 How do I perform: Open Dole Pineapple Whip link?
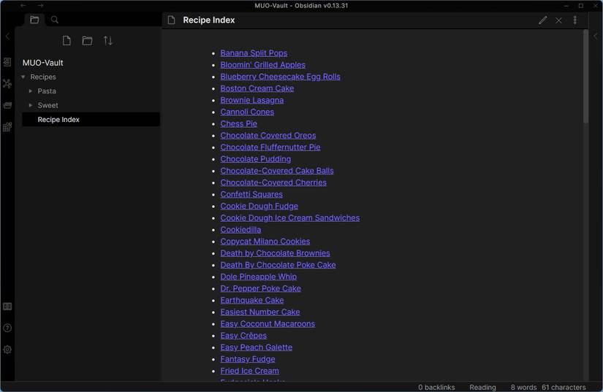tap(259, 277)
